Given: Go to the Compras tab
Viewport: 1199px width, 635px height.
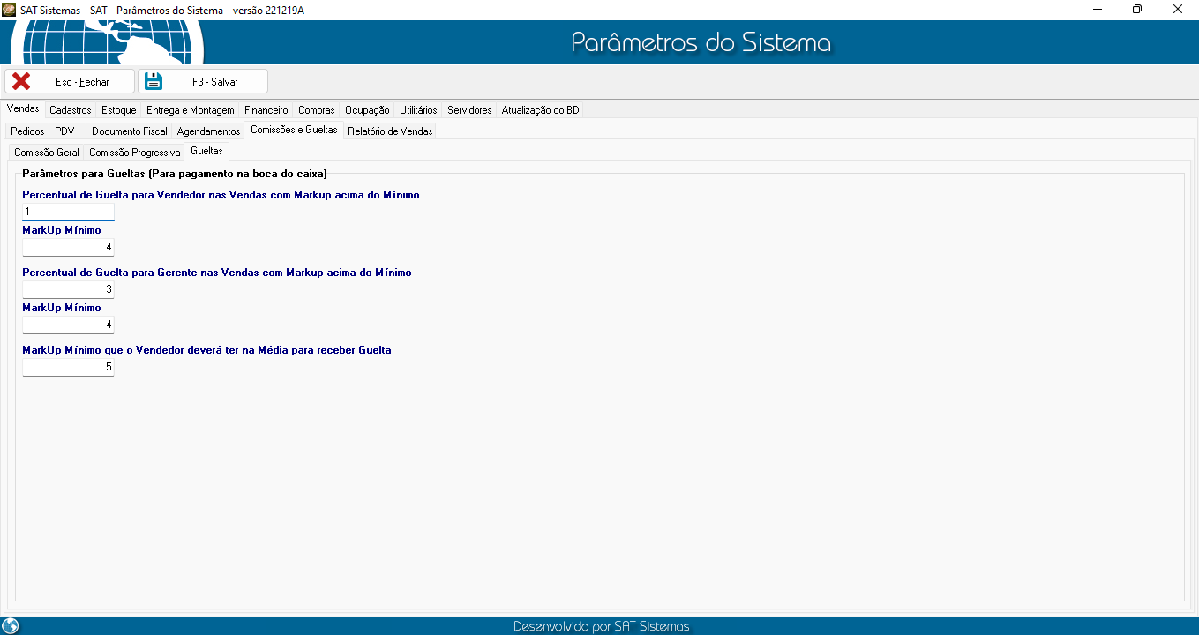Looking at the screenshot, I should (x=316, y=110).
